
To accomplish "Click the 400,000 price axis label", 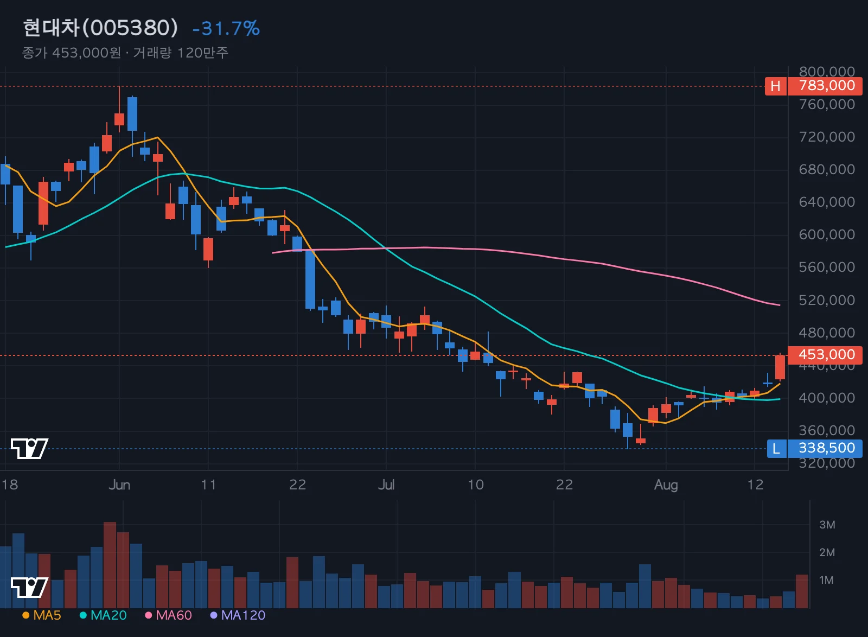I will [x=827, y=398].
